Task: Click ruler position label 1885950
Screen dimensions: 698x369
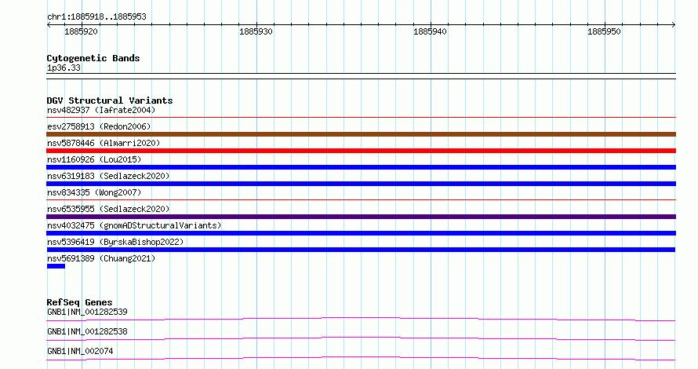Action: [x=604, y=31]
